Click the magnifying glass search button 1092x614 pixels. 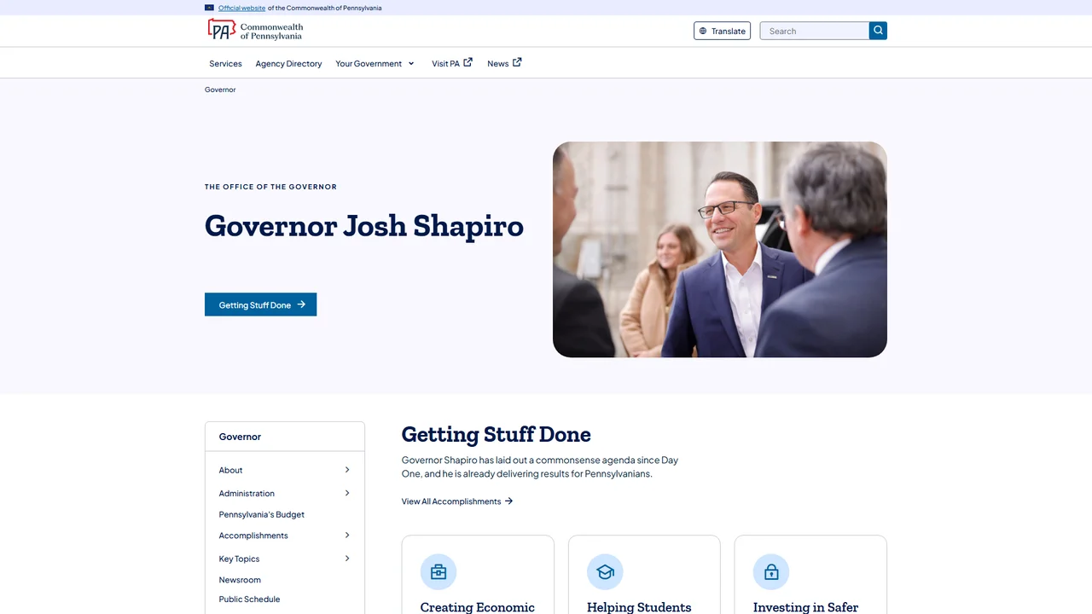tap(878, 31)
